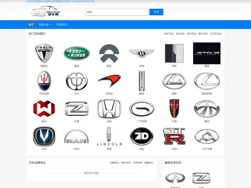251x188 pixels.
Task: Click the 红旗 label text
Action: pos(174,122)
